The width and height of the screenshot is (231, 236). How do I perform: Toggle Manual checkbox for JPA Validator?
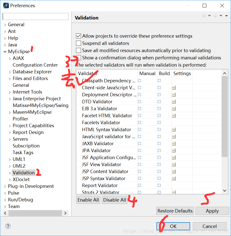coord(140,150)
